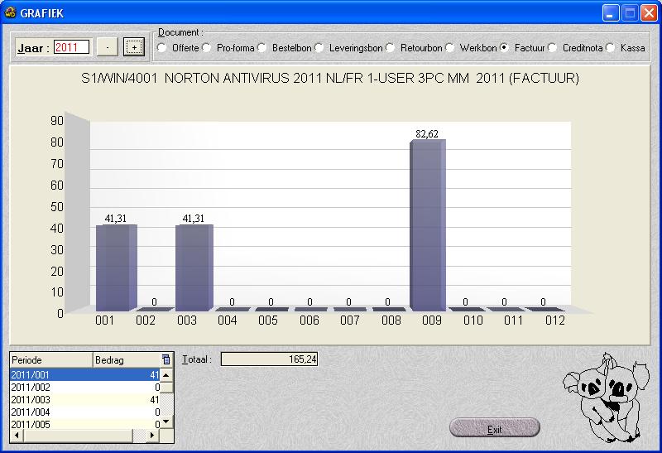The image size is (662, 453).
Task: Click the table's scroll down arrow
Action: (166, 422)
